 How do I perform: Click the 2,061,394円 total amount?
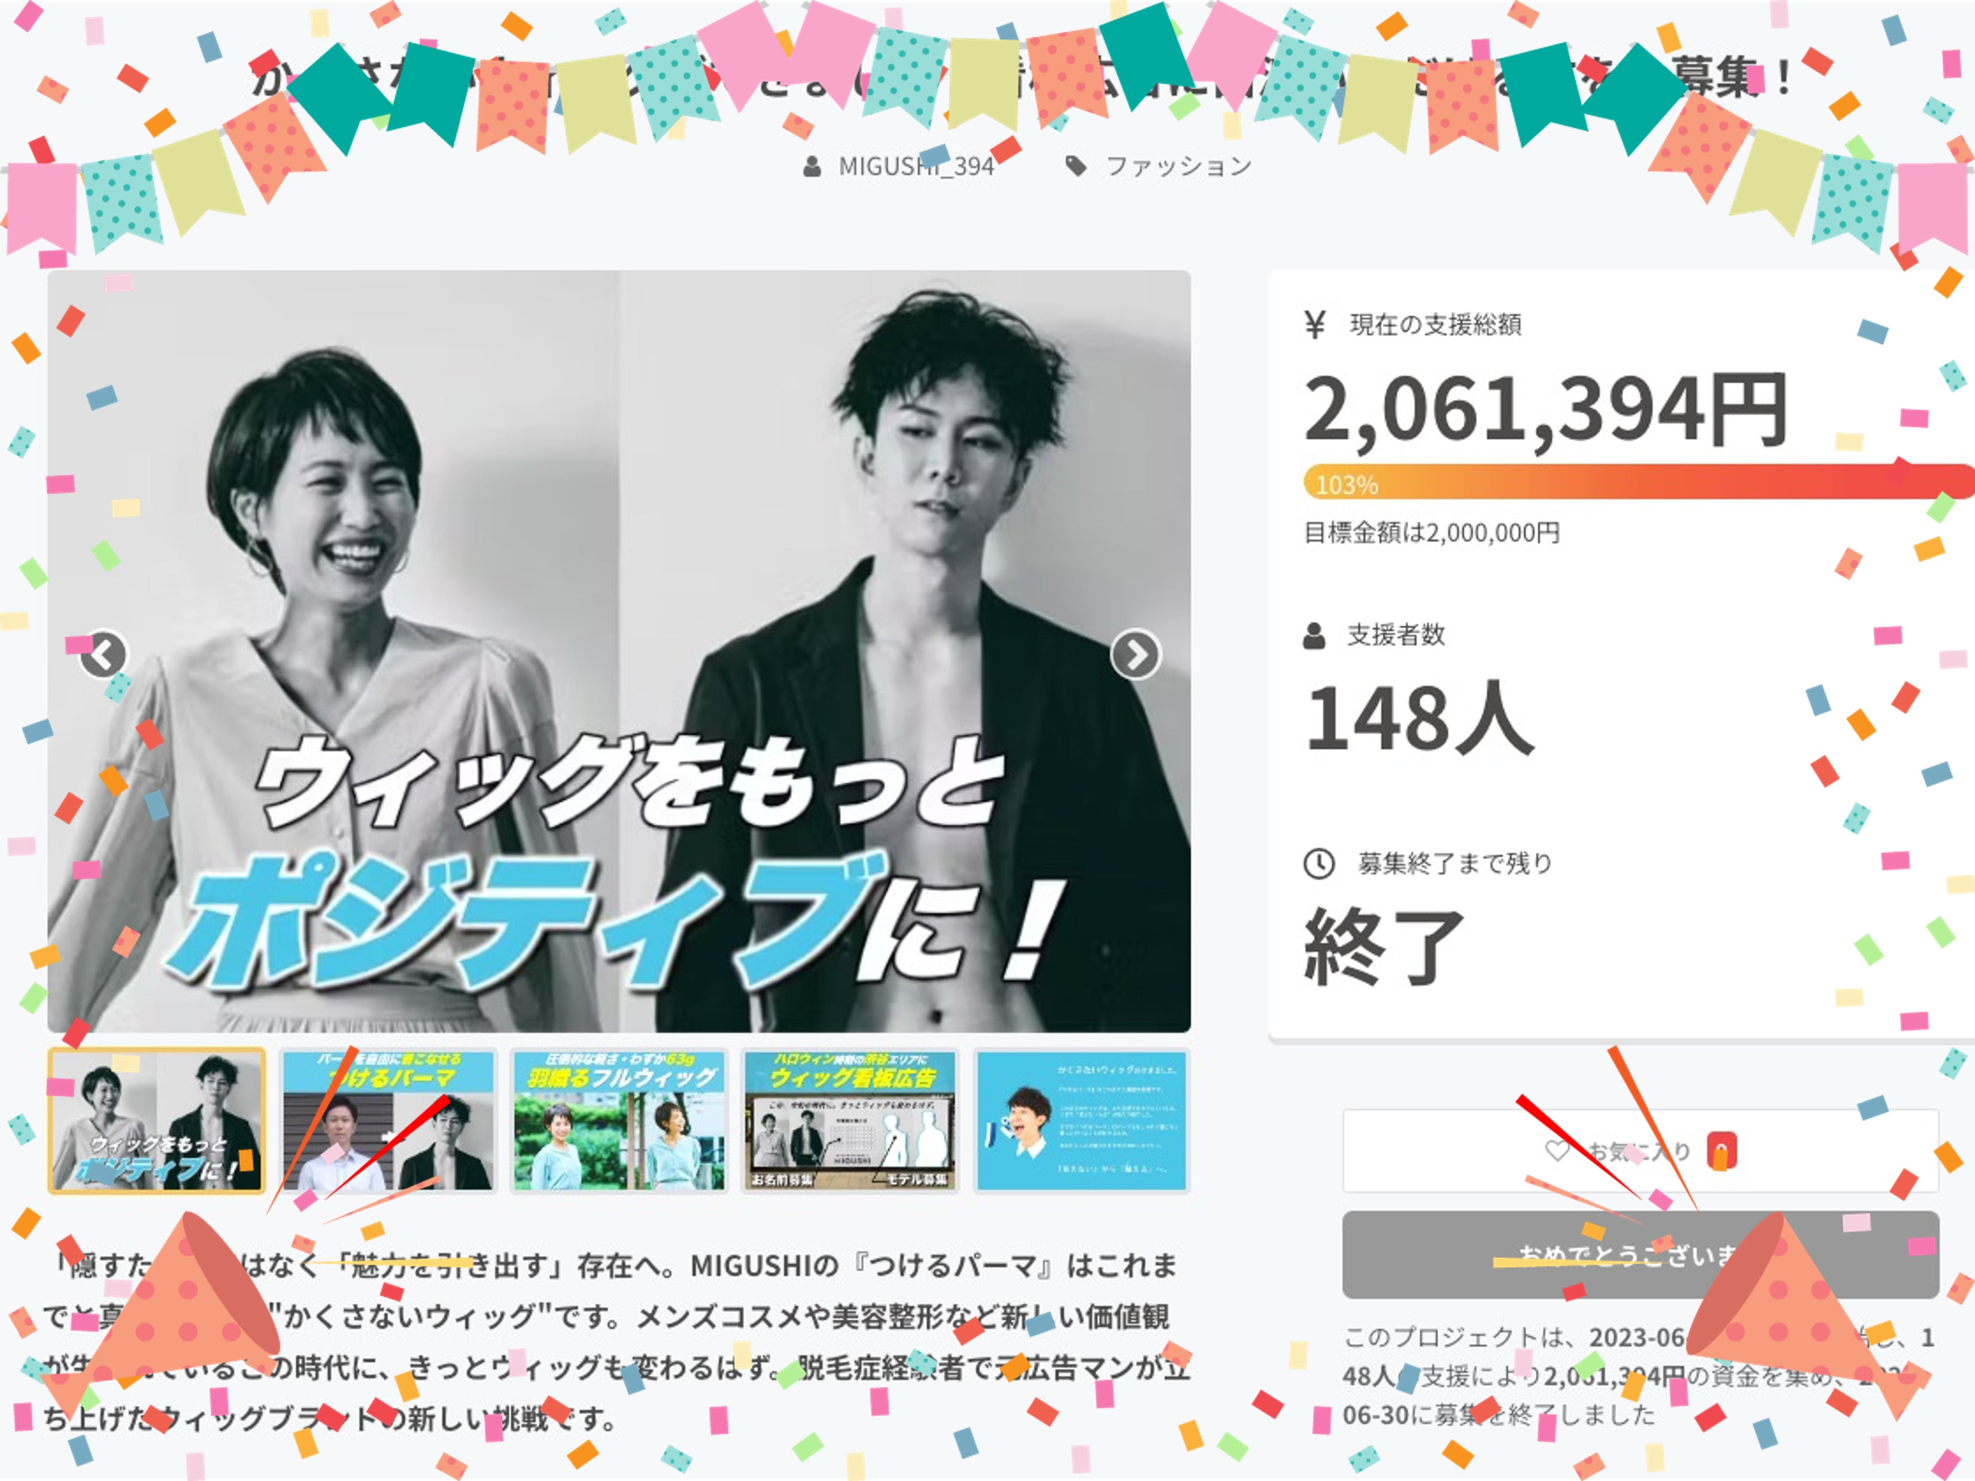[1545, 409]
